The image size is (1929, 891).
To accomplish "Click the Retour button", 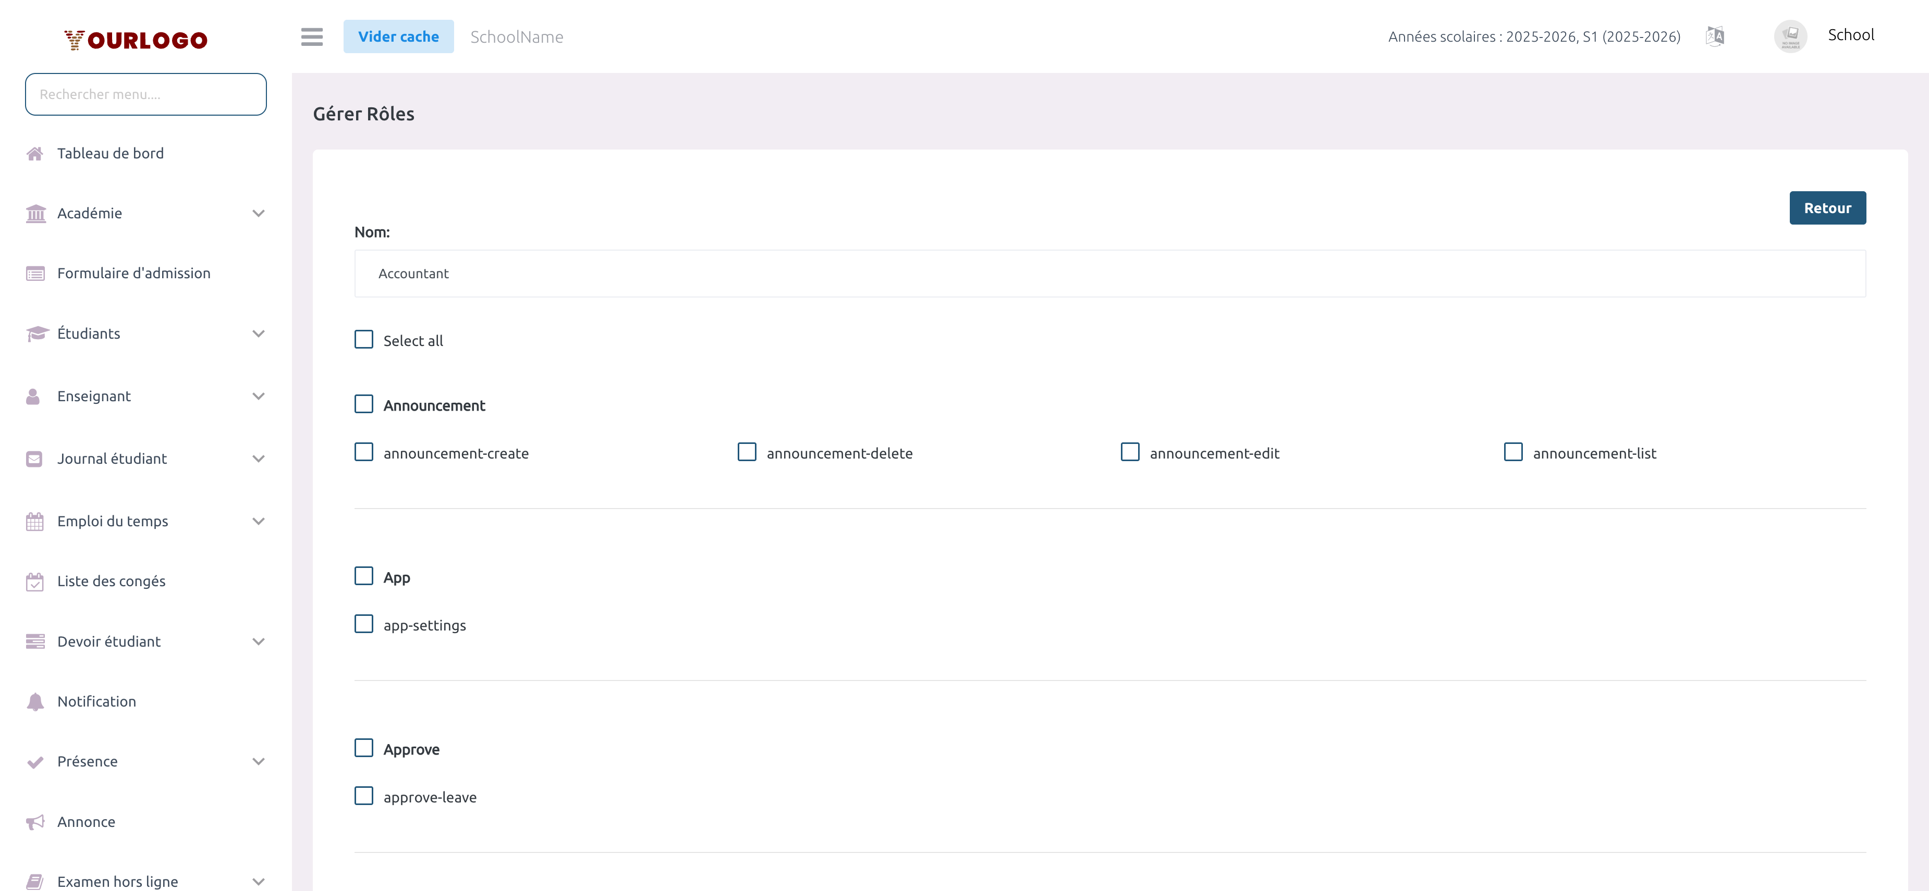I will [1827, 207].
